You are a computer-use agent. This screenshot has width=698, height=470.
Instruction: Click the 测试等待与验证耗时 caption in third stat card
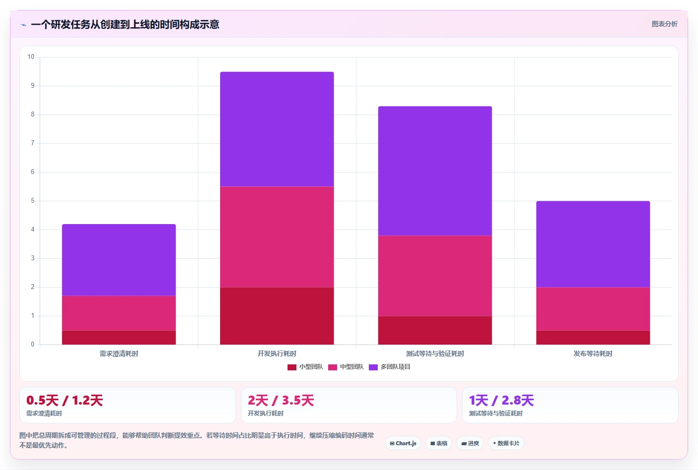pos(496,413)
